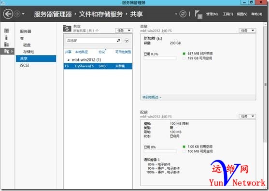
Task: Sort by the 可用性类型 column header
Action: (123, 52)
